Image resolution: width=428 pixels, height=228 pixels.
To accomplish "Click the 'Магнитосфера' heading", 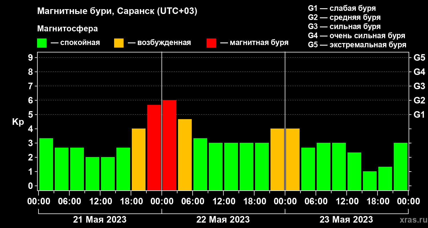I will [68, 29].
